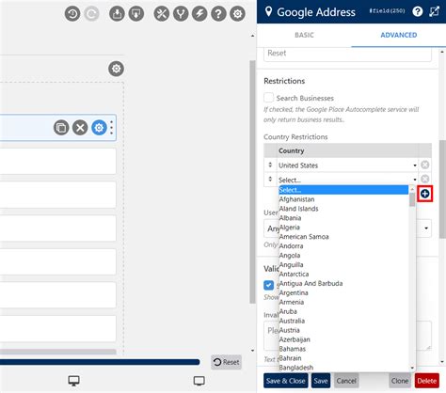Toggle the Search Businesses checkbox
The image size is (446, 393).
coord(268,98)
